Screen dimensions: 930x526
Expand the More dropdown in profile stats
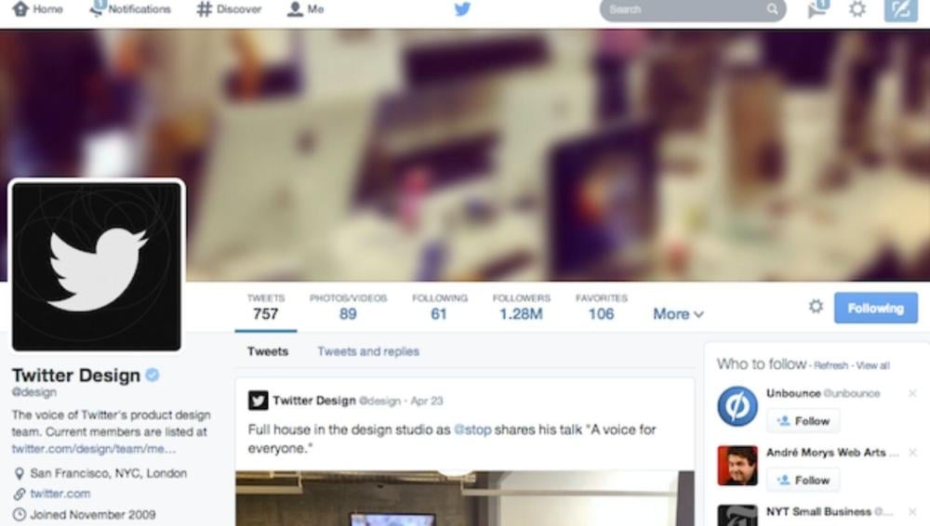(x=678, y=314)
